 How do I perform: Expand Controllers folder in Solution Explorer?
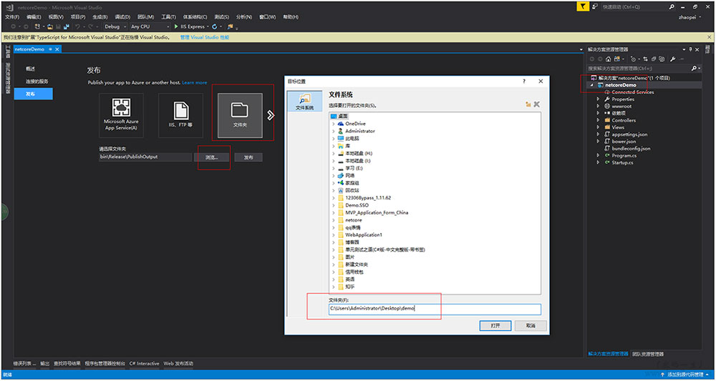tap(598, 120)
